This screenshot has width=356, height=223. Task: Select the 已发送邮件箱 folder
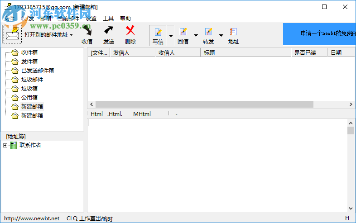[38, 71]
